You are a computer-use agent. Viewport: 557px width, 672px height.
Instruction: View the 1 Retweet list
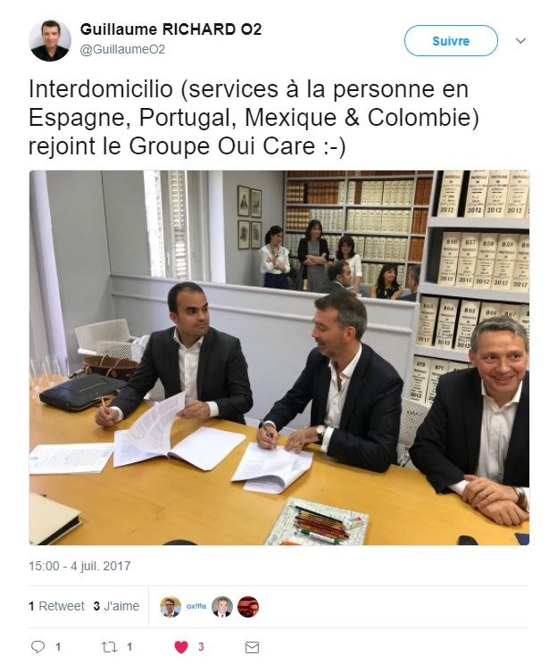point(56,606)
